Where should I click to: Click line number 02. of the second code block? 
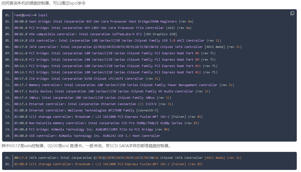tap(8, 164)
